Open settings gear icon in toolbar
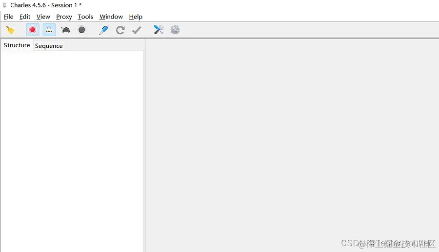The height and width of the screenshot is (252, 439). (175, 30)
